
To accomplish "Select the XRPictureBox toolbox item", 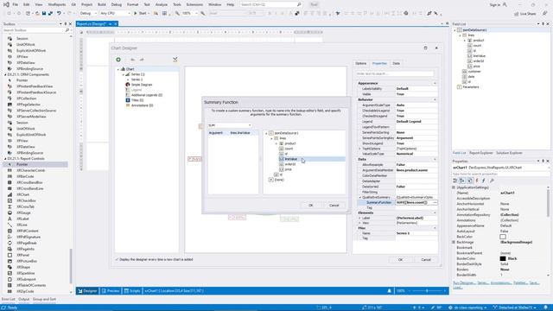I will [27, 261].
